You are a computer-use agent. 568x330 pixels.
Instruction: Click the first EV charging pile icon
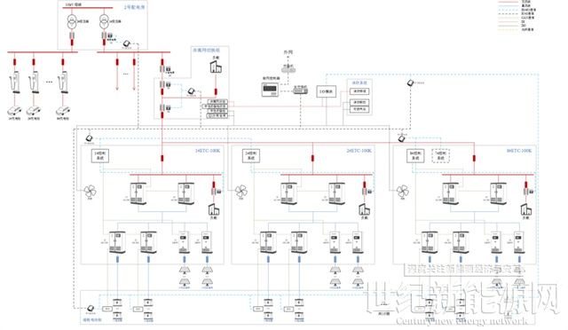click(15, 82)
